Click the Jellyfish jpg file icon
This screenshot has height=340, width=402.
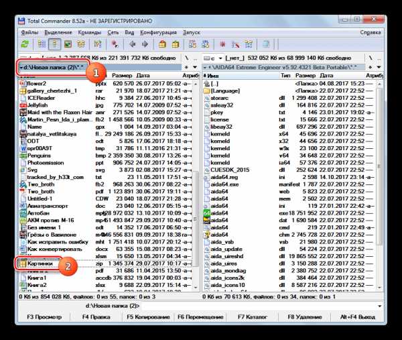click(x=23, y=105)
